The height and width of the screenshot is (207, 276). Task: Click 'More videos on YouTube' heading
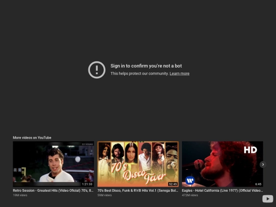pos(32,137)
